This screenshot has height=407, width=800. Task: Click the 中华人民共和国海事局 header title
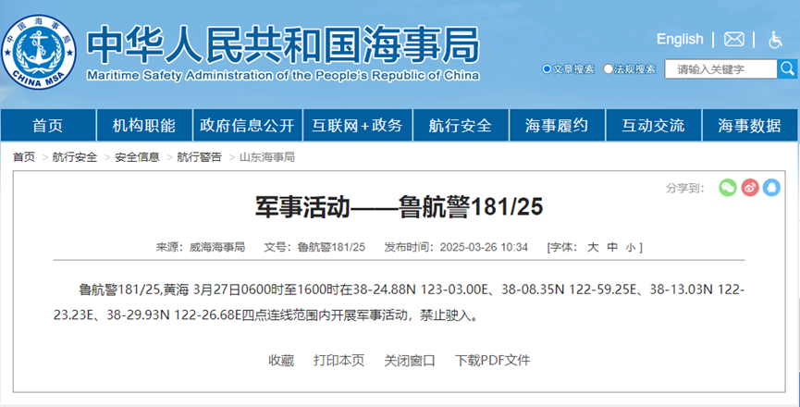point(283,44)
